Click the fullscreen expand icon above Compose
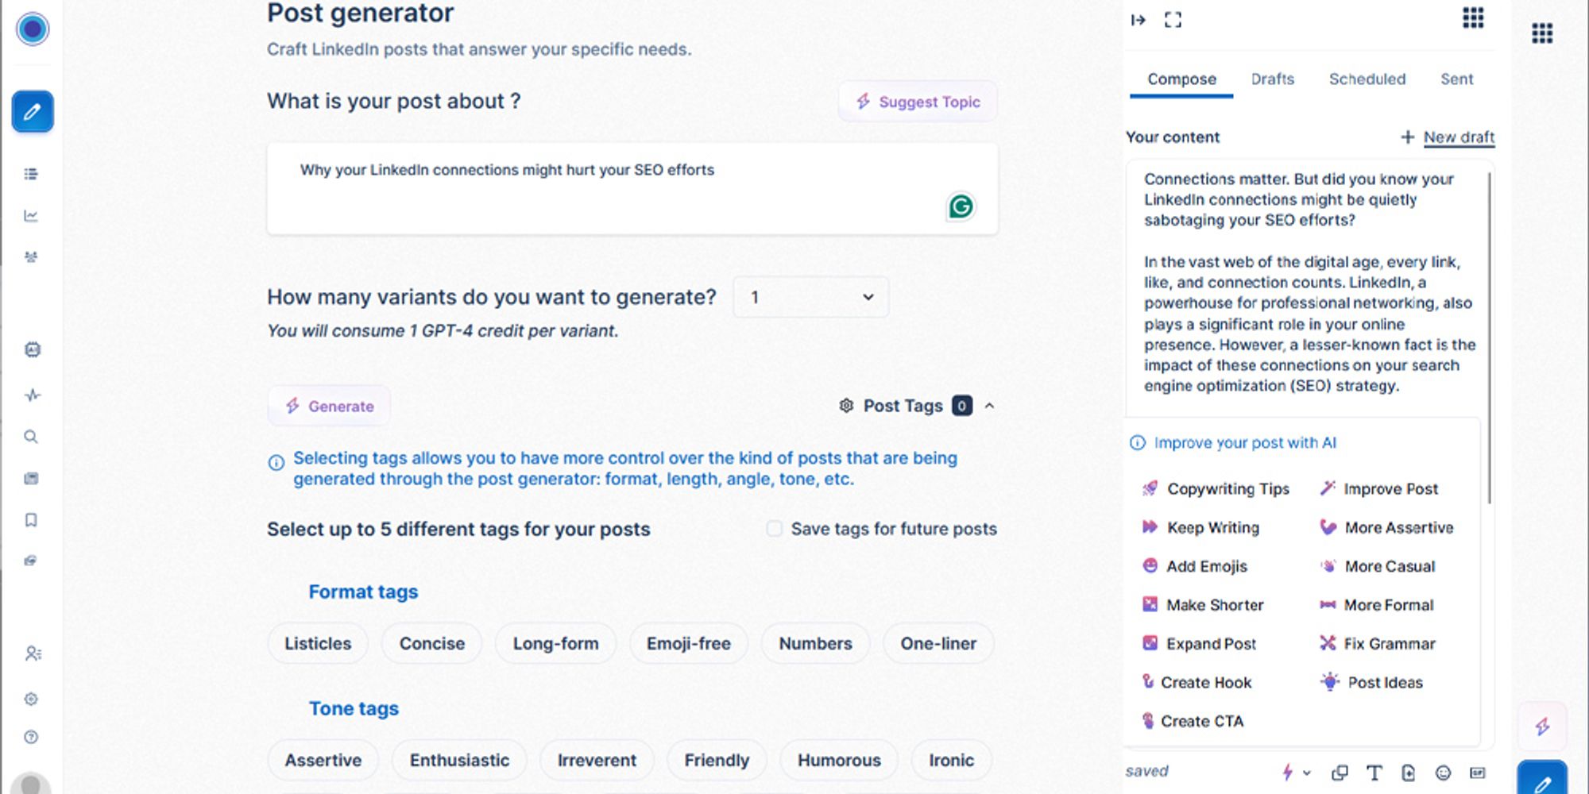Viewport: 1589px width, 794px height. click(1173, 20)
